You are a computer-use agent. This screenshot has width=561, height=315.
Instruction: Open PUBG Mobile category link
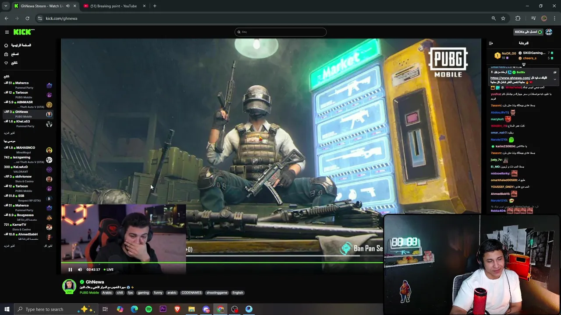89,293
